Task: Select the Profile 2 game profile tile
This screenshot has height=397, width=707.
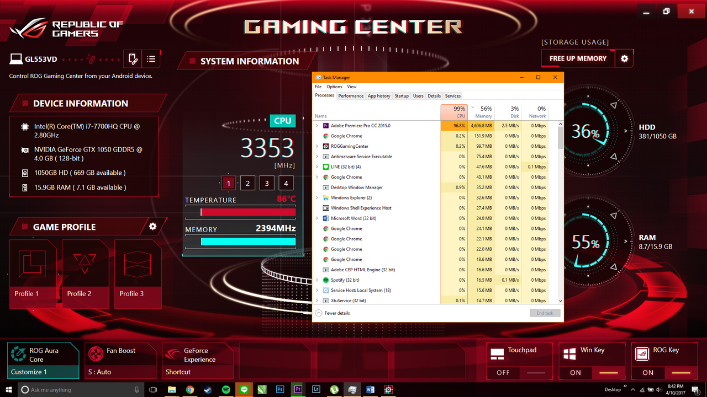Action: pos(86,273)
